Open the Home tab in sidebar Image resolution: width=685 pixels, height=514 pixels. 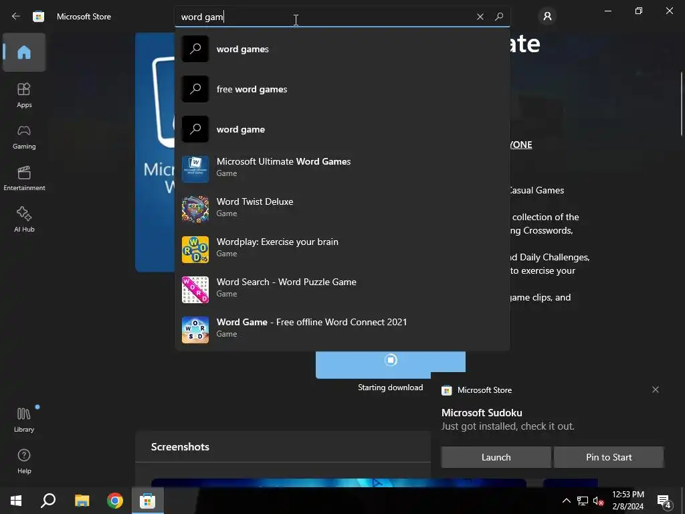(x=24, y=52)
